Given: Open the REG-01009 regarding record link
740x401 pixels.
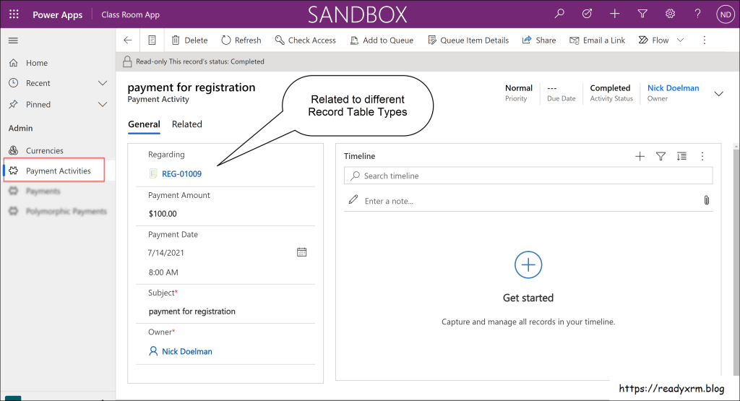Looking at the screenshot, I should [x=181, y=174].
